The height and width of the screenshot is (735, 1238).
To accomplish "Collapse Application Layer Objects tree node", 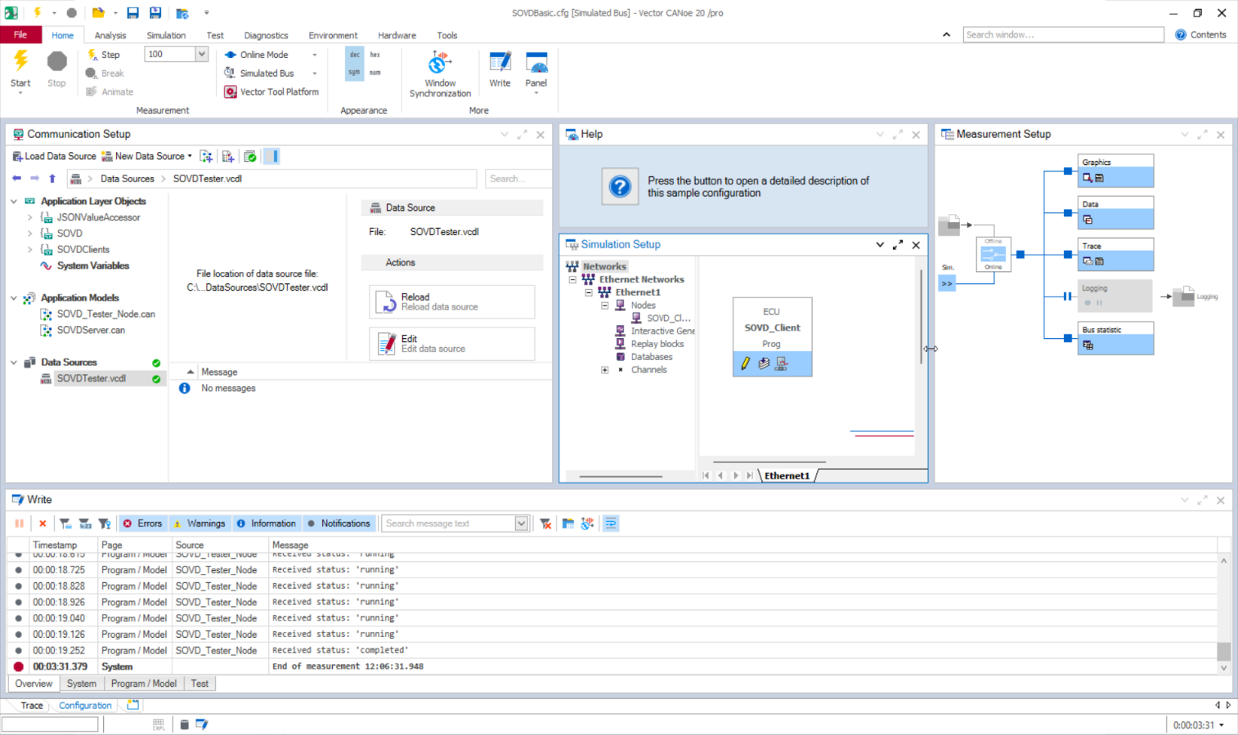I will [14, 201].
